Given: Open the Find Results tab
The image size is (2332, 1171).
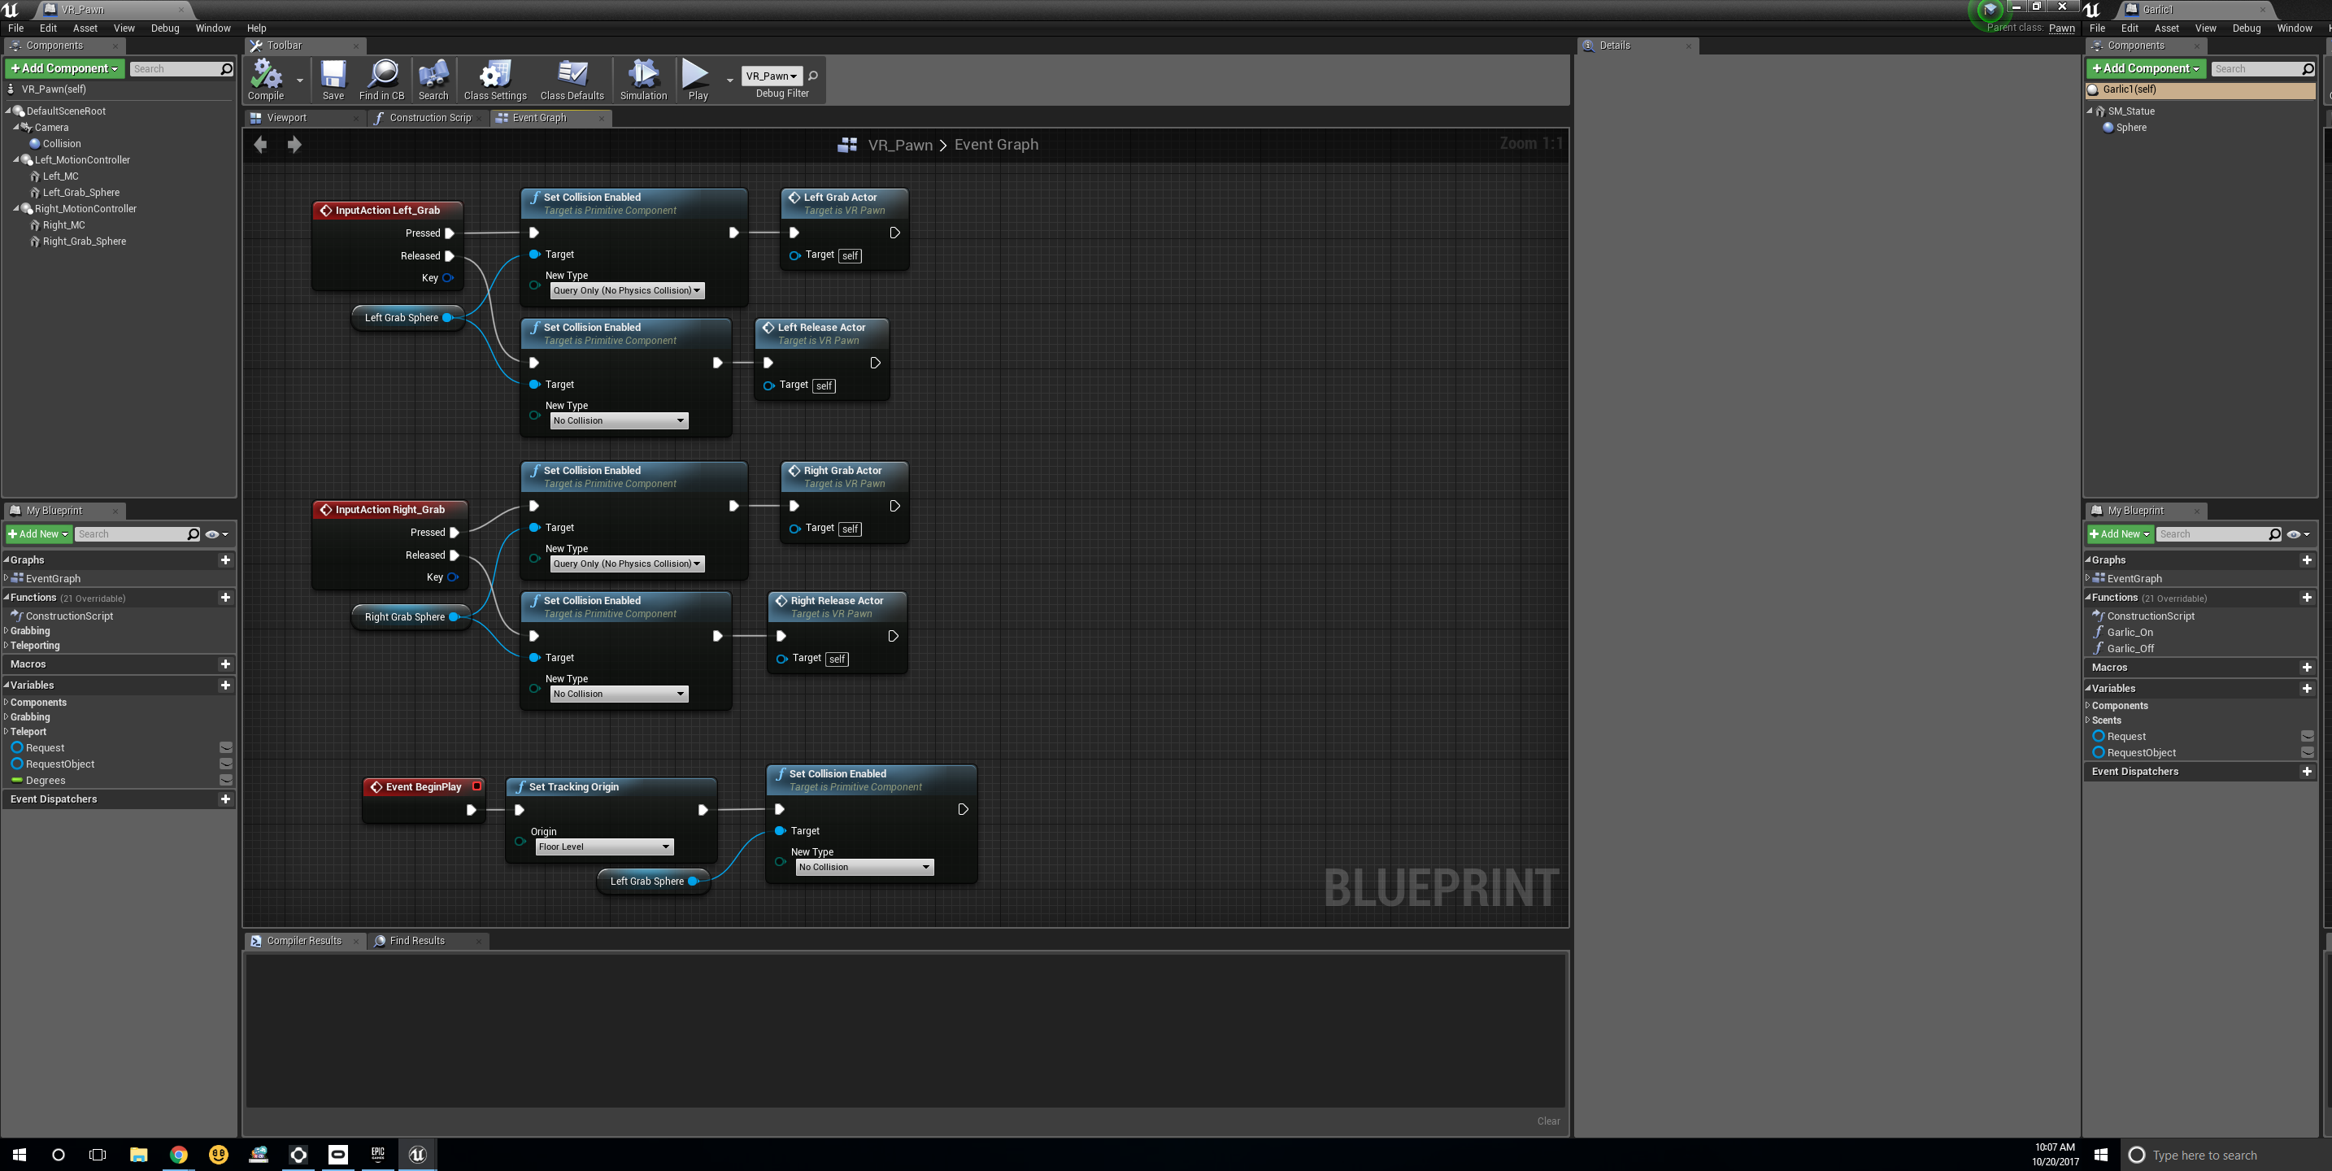Looking at the screenshot, I should [x=417, y=940].
